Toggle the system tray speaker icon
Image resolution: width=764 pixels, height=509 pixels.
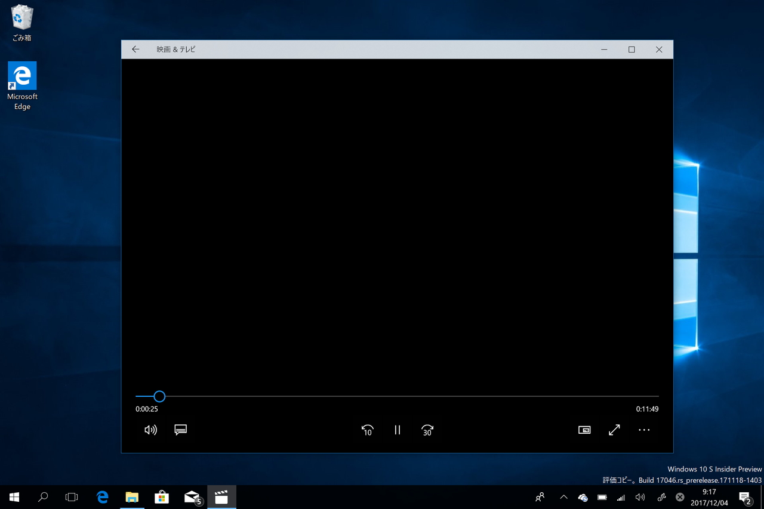(x=640, y=496)
